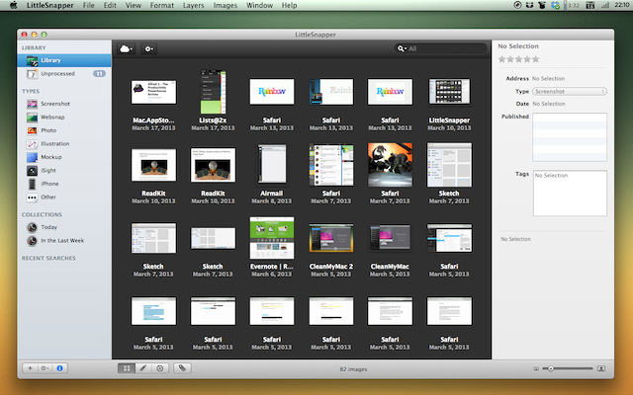Open the cloud sharing dropdown

point(127,47)
